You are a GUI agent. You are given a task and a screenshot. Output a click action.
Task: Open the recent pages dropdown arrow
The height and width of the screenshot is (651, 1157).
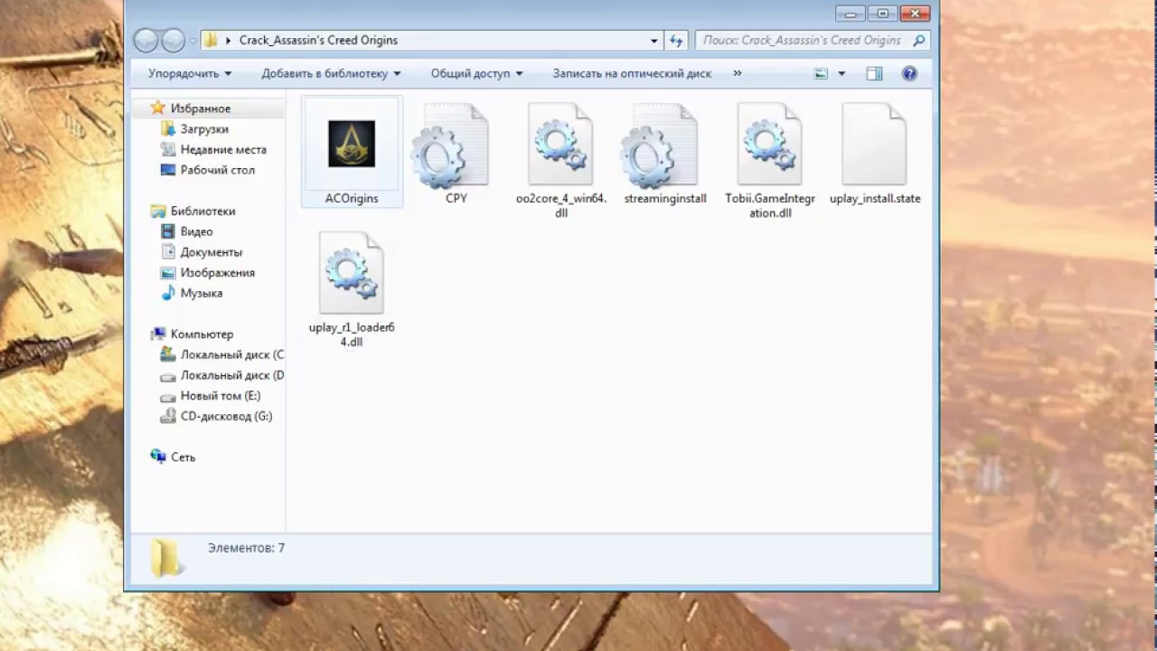click(193, 41)
